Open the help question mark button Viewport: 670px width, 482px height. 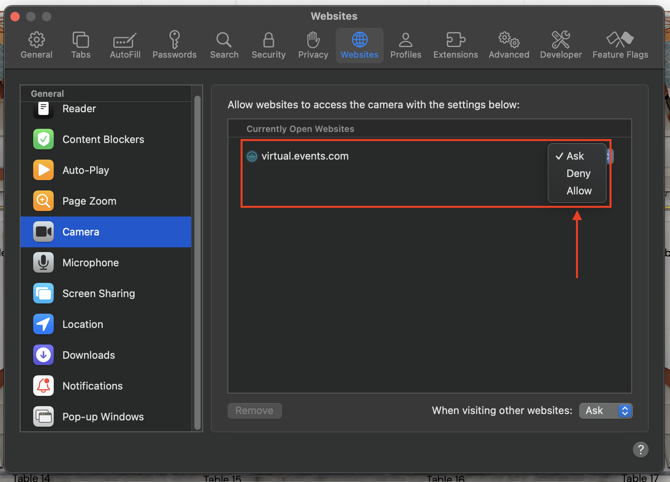tap(640, 450)
